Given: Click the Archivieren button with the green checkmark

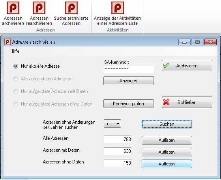Looking at the screenshot, I should pyautogui.click(x=187, y=66).
